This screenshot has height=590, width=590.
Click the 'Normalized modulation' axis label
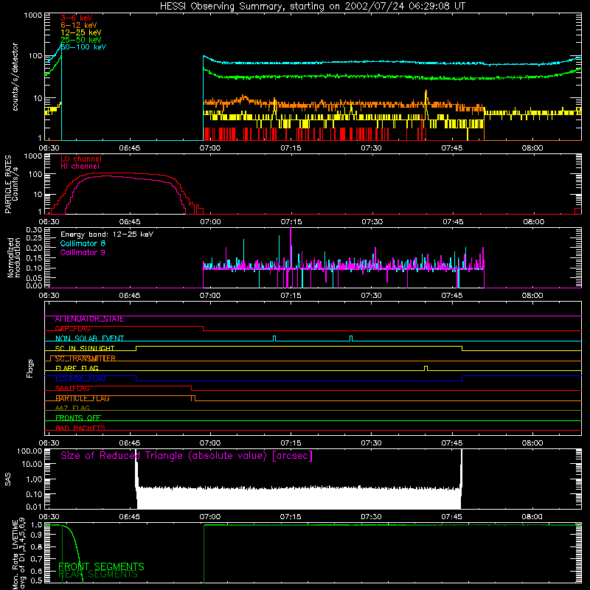pyautogui.click(x=13, y=257)
